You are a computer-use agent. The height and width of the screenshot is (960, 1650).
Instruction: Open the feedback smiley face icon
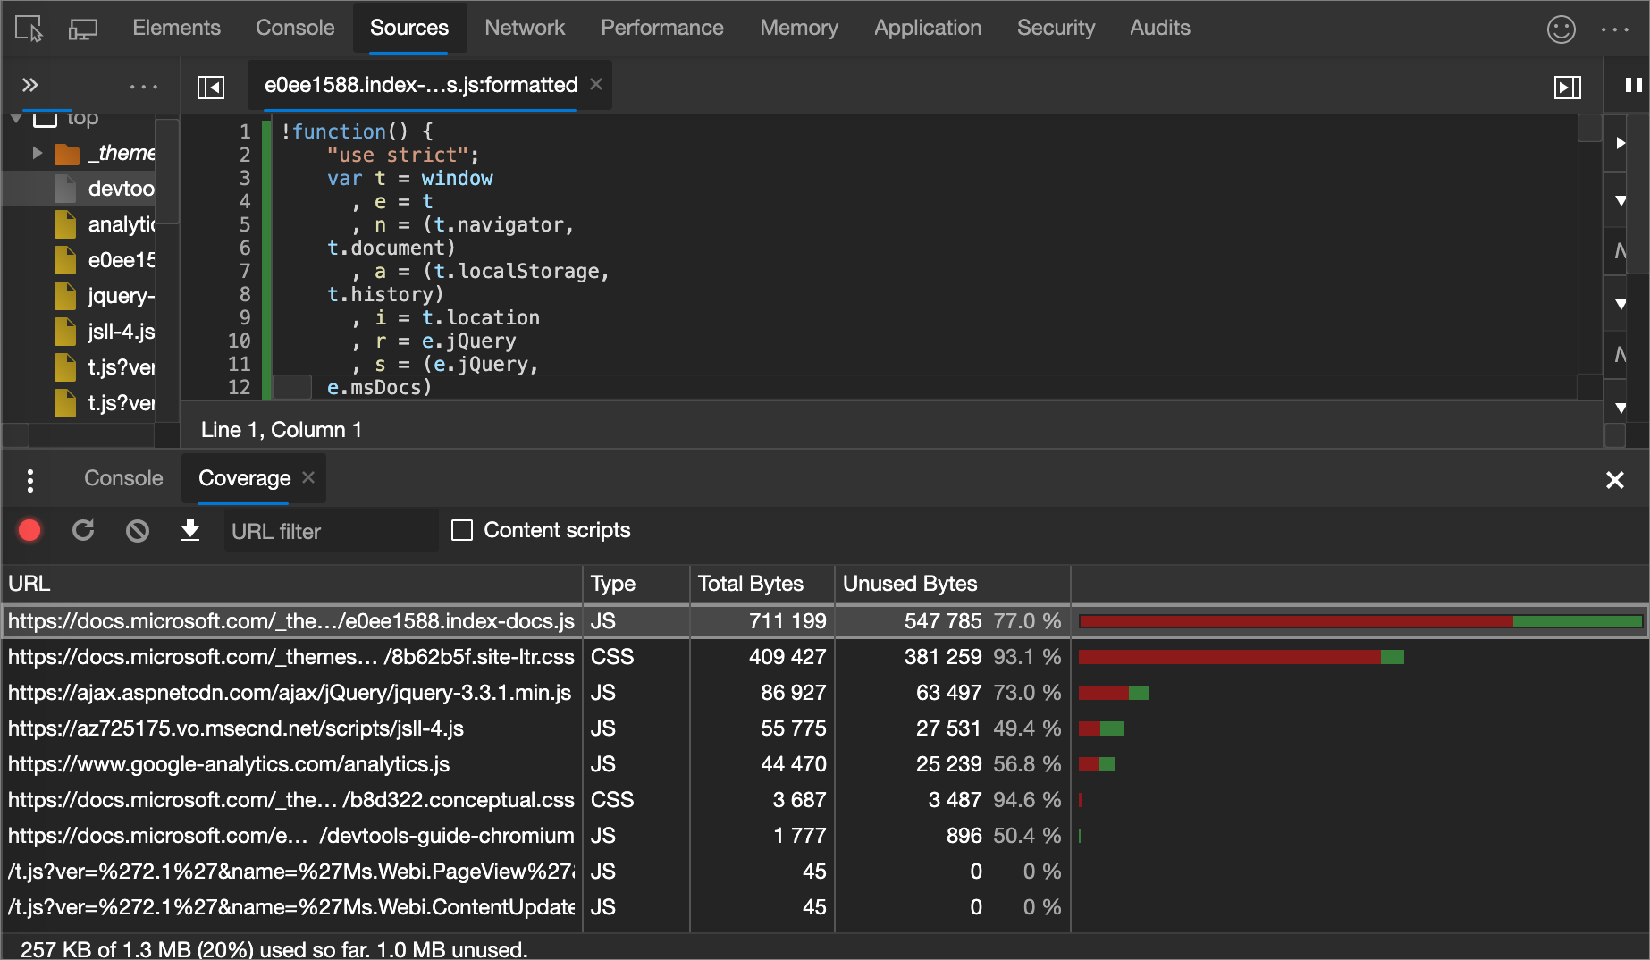(x=1562, y=29)
